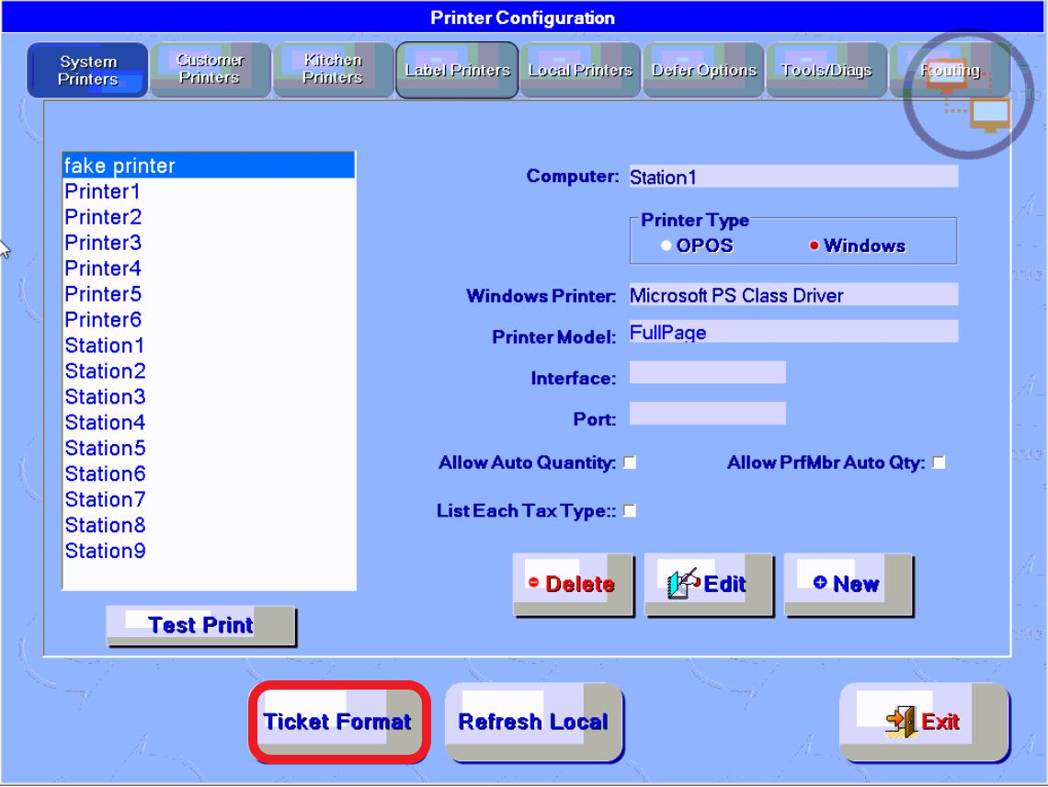Select Station3 in the printer list
This screenshot has height=787, width=1048.
pos(209,396)
